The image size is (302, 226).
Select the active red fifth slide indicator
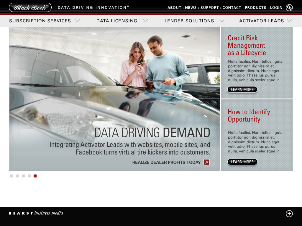[35, 176]
